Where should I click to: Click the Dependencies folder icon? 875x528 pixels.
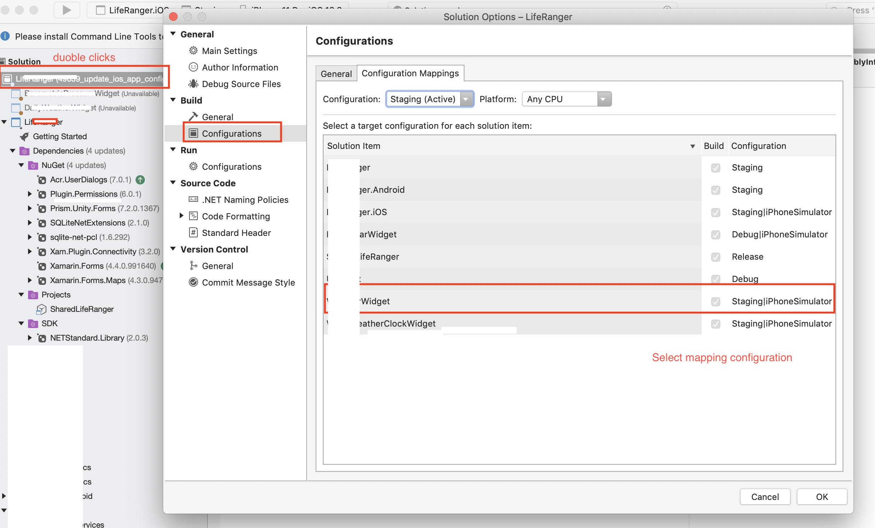(x=24, y=151)
